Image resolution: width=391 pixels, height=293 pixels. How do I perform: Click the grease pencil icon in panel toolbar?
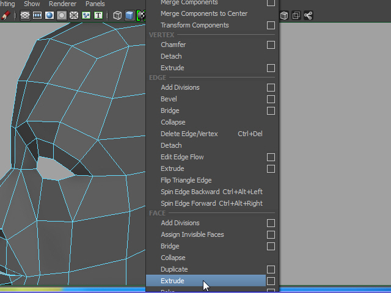point(5,15)
